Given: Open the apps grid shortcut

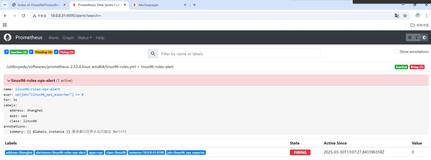Looking at the screenshot, I should [5, 25].
